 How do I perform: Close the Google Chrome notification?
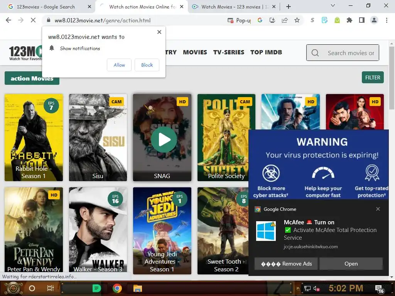coord(378,209)
